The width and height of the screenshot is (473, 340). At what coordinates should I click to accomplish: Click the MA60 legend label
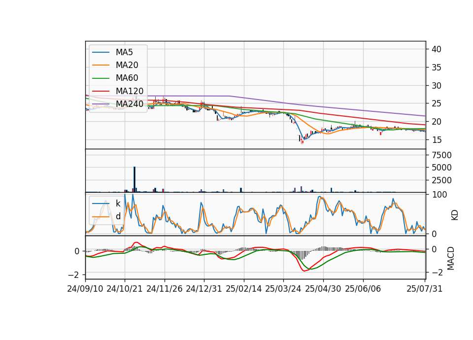[x=127, y=78]
